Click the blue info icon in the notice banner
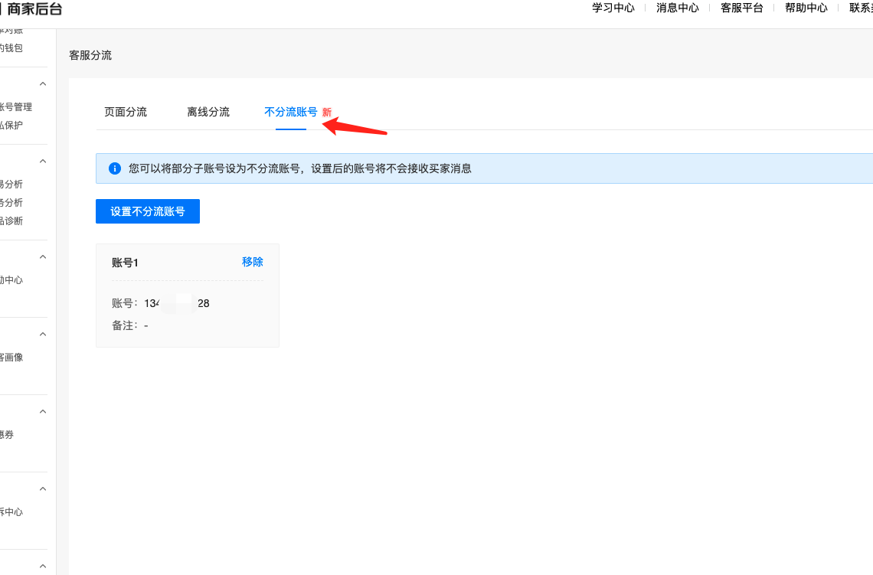This screenshot has height=575, width=873. (x=115, y=168)
